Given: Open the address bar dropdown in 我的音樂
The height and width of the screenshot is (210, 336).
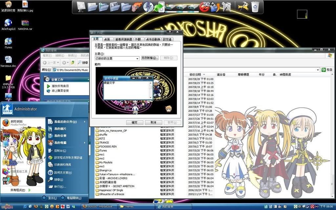Looking at the screenshot, I should click(318, 70).
